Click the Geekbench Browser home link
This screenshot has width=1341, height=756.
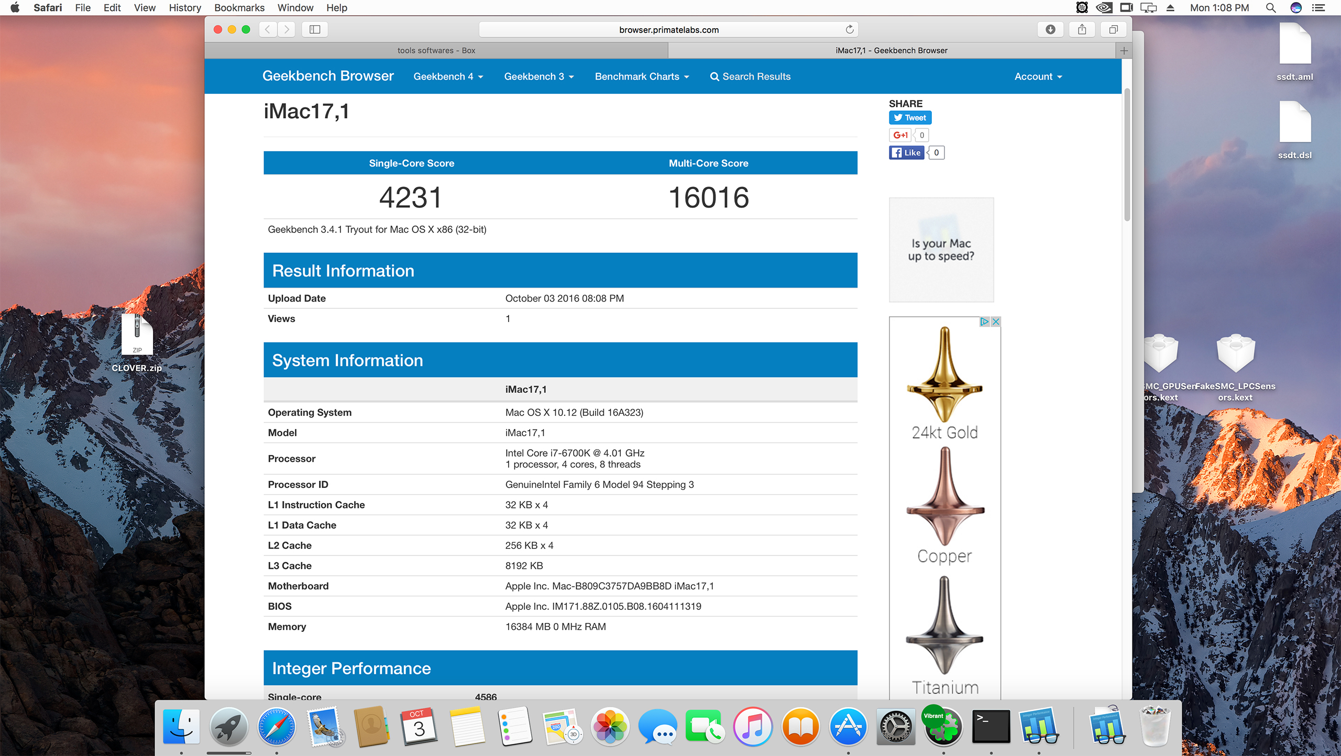click(328, 76)
